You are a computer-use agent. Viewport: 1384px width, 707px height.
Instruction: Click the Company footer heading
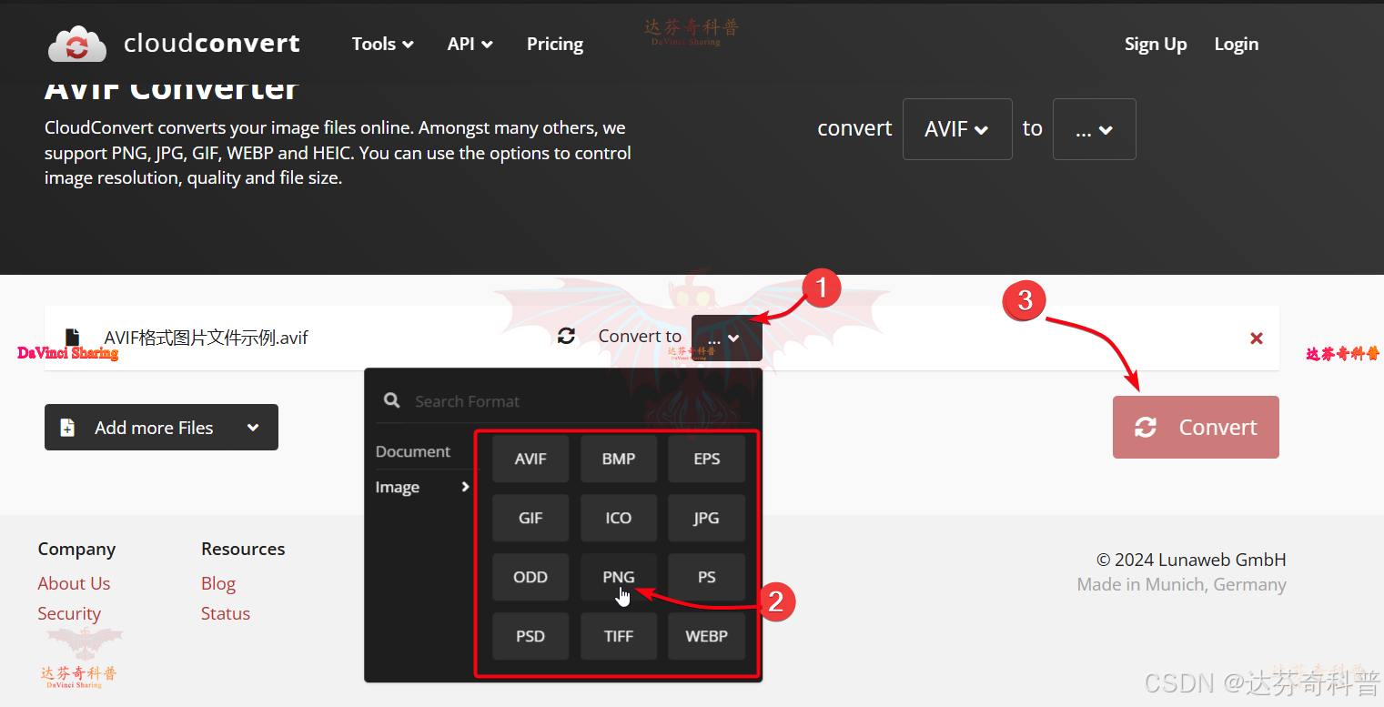pyautogui.click(x=76, y=549)
